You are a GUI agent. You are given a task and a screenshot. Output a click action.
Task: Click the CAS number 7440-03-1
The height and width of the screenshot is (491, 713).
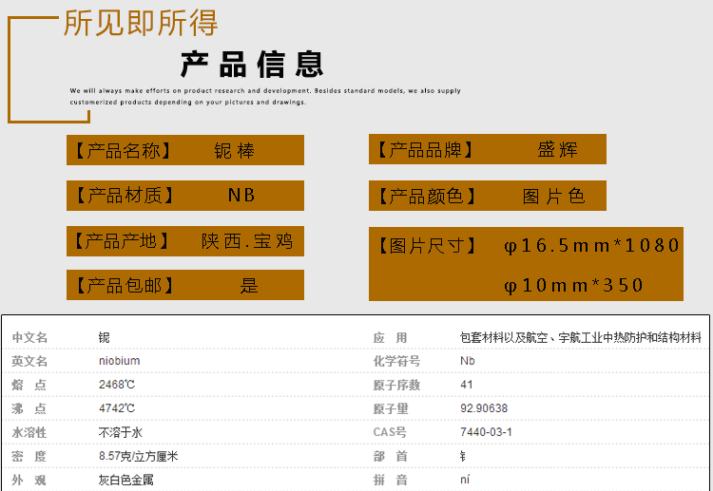(x=486, y=432)
